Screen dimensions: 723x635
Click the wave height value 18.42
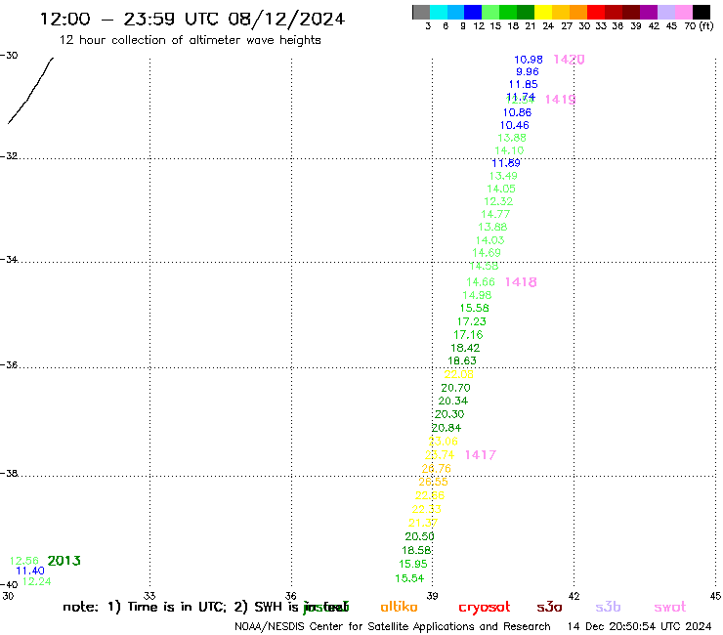click(465, 348)
